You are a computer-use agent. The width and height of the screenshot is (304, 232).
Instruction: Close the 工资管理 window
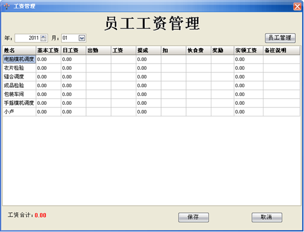coord(297,7)
